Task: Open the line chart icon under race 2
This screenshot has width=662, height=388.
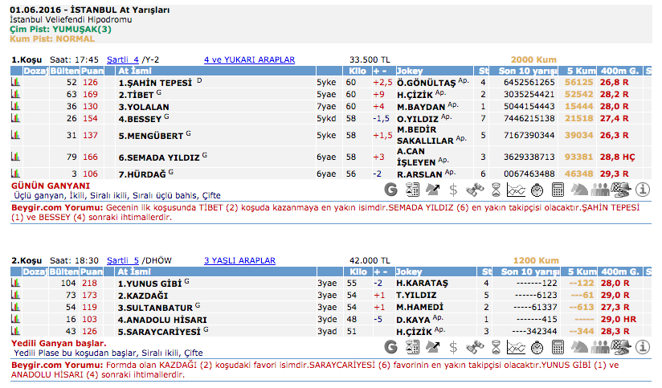Action: pyautogui.click(x=517, y=347)
